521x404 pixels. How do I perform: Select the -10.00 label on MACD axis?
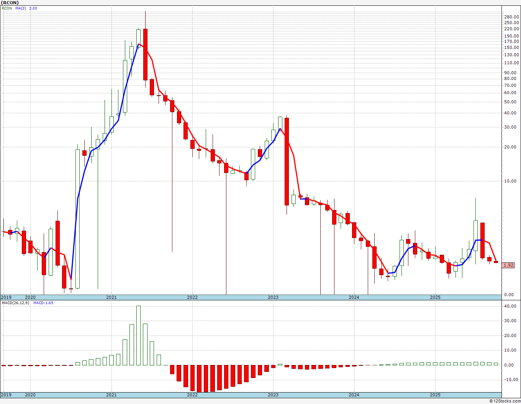[x=511, y=380]
